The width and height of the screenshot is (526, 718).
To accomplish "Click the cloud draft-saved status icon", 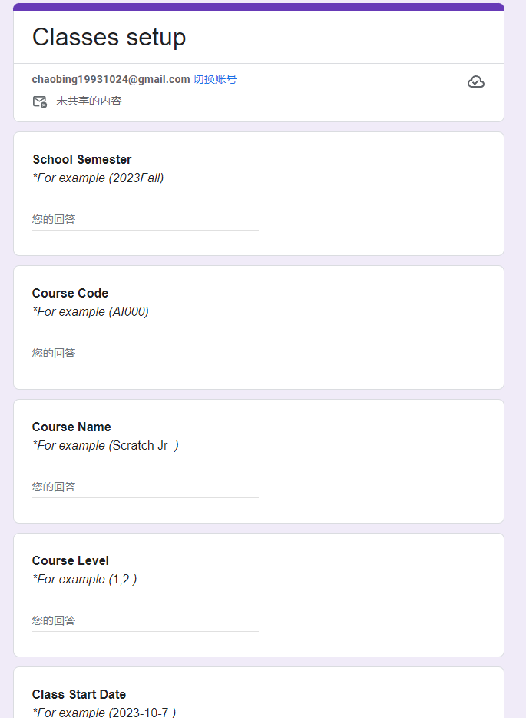I will 476,82.
